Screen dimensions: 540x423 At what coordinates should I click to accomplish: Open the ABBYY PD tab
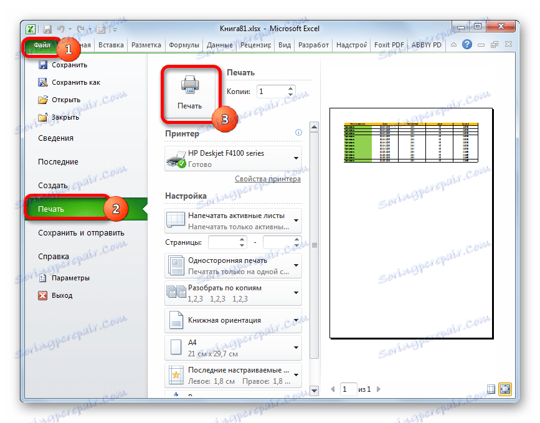(427, 45)
